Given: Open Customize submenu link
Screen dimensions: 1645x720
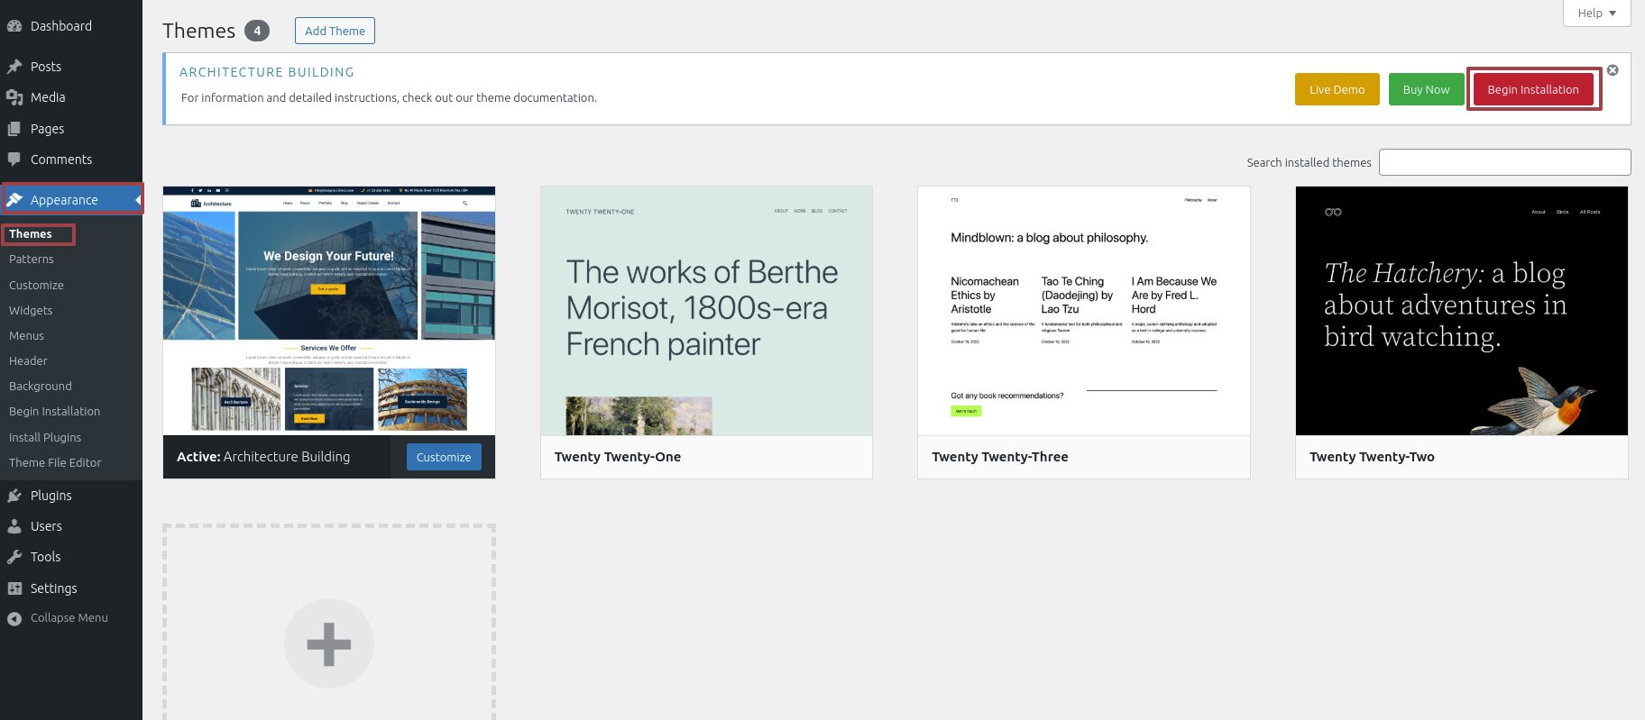Looking at the screenshot, I should click(36, 286).
